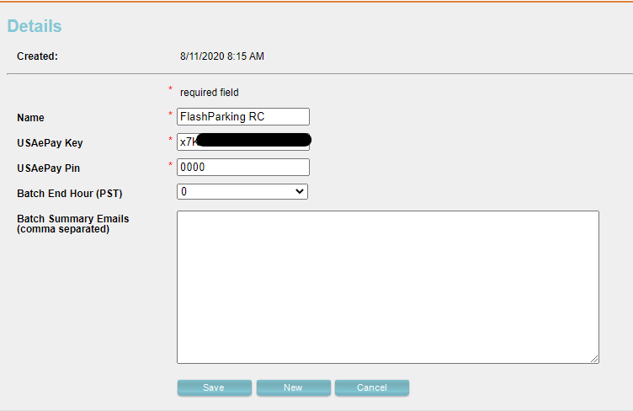
Task: Select the created date 8/11/2020 8:15 AM
Action: 222,56
